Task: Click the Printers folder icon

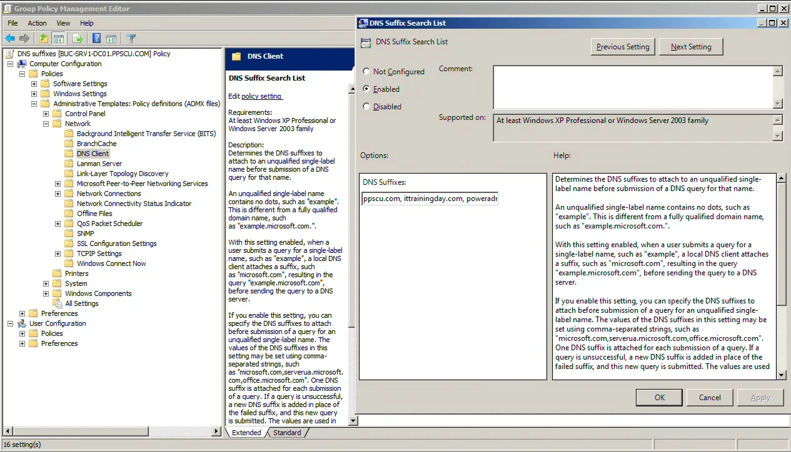Action: [x=58, y=273]
